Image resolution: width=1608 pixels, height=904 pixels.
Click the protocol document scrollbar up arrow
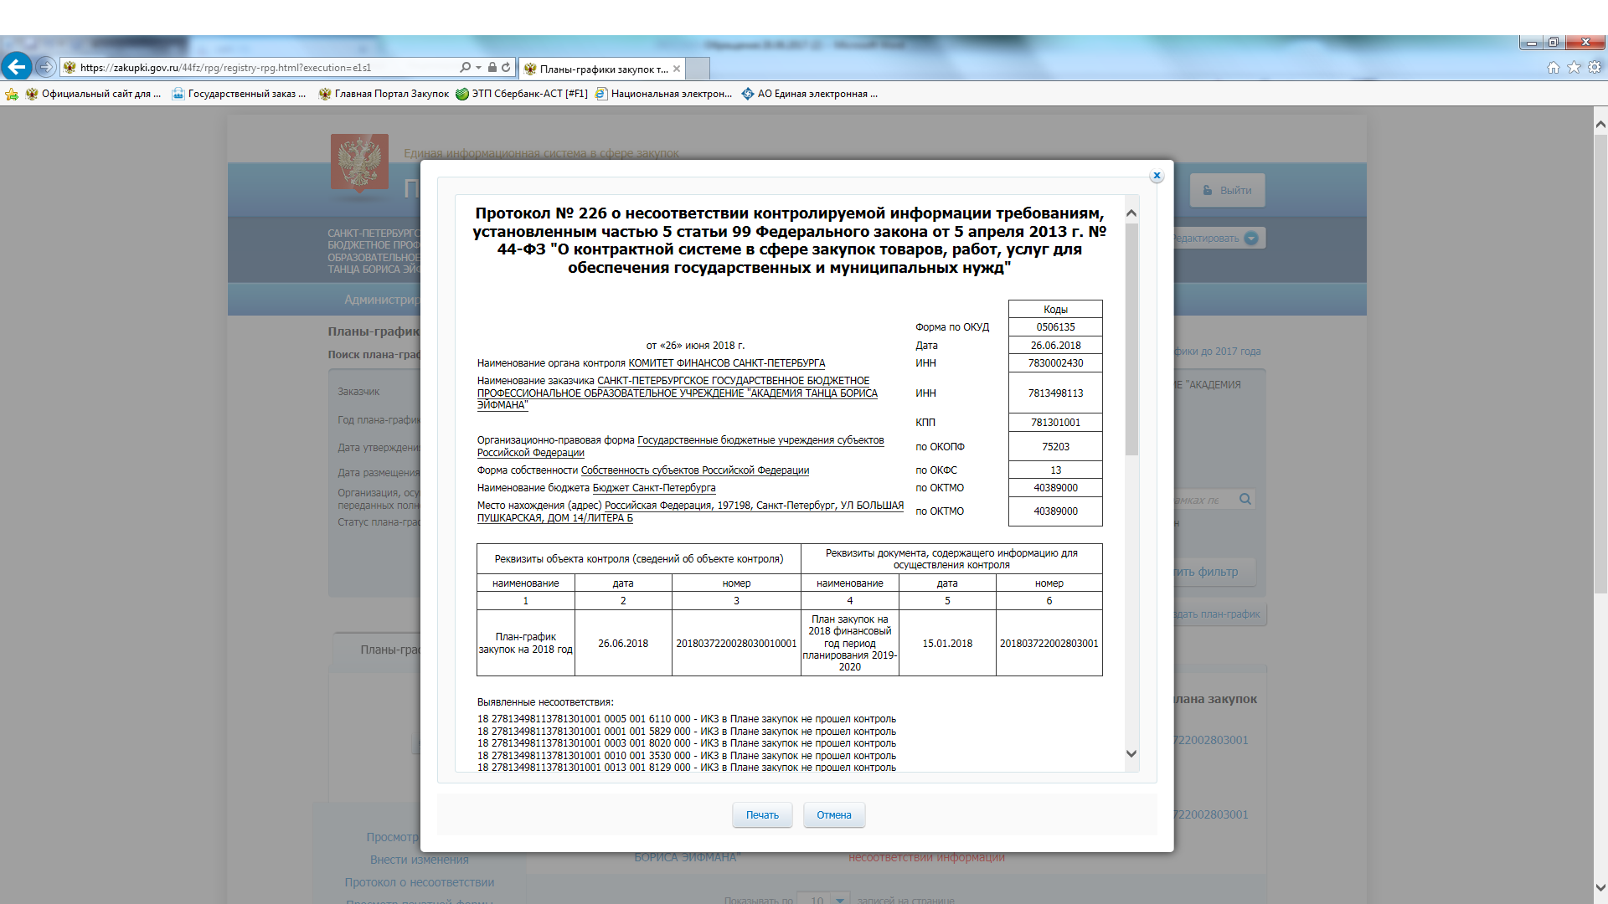tap(1131, 213)
